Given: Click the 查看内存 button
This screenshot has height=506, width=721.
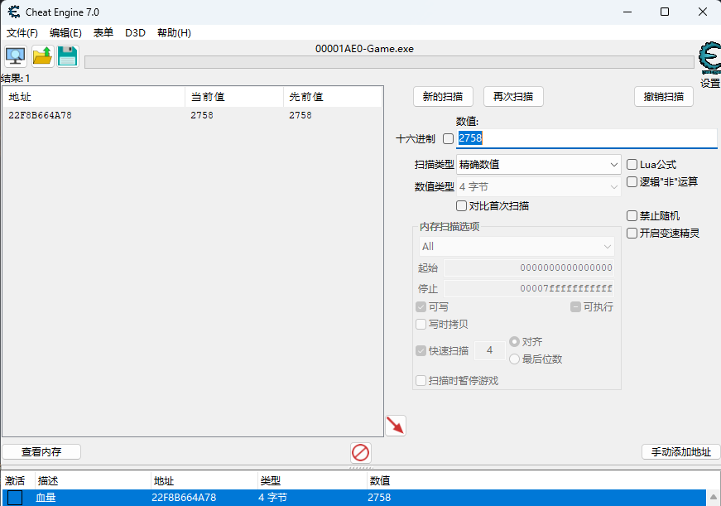Looking at the screenshot, I should pos(41,451).
